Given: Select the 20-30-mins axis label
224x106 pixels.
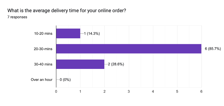Looking at the screenshot, I should coord(43,49).
